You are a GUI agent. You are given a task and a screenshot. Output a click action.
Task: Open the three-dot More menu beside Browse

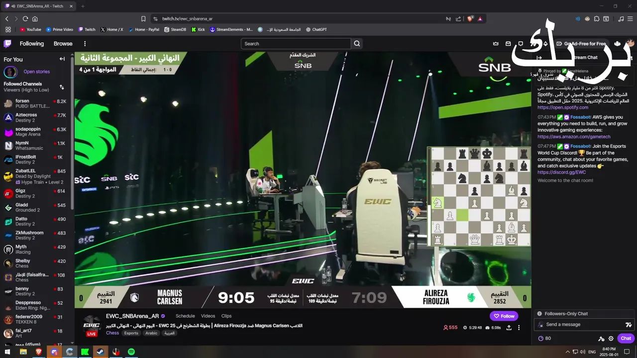85,44
